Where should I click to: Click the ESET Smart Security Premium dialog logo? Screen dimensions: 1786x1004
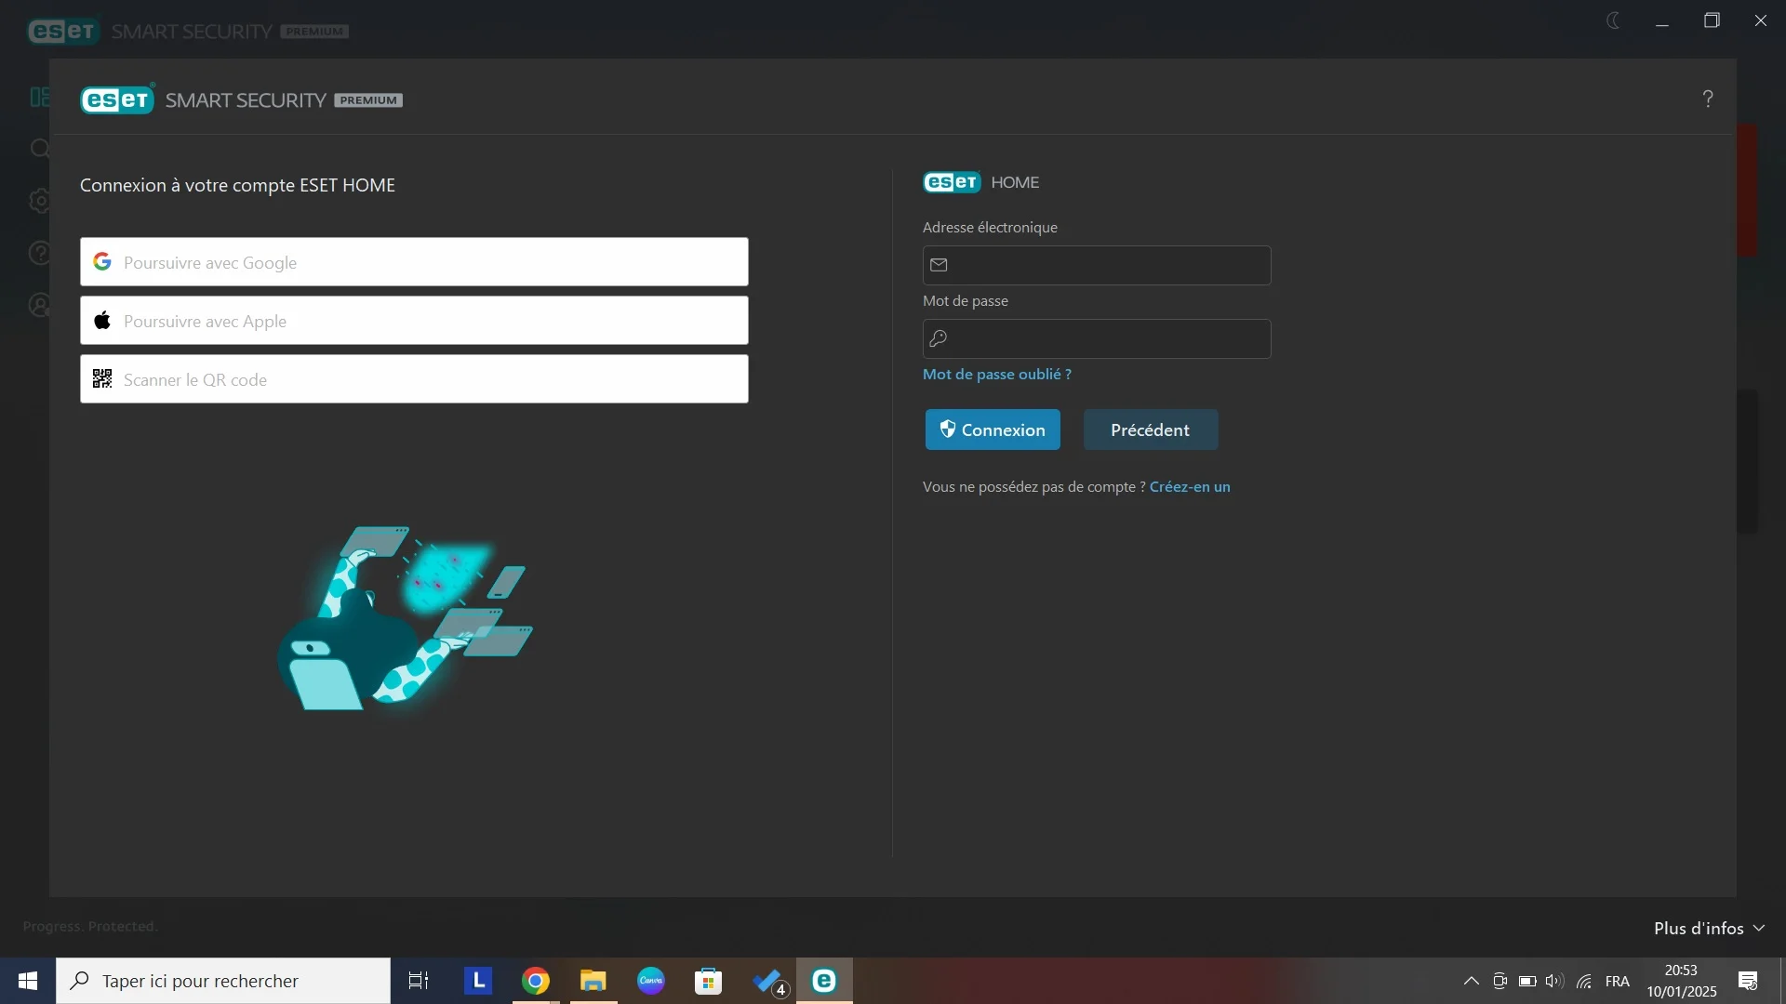click(x=242, y=99)
